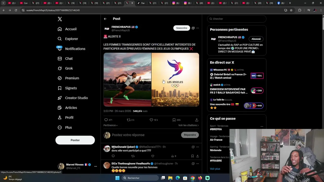Click taskbar Rechercher search box

coord(140,178)
